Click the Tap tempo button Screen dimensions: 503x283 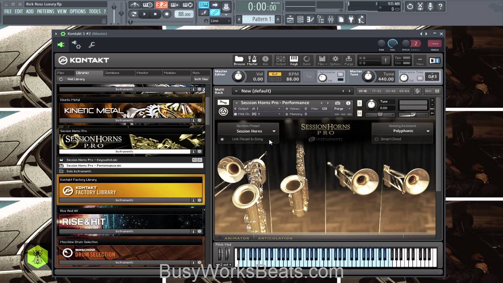pos(309,77)
